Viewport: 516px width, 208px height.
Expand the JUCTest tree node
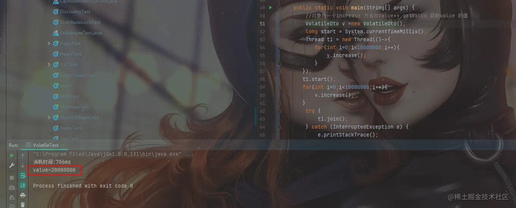click(x=49, y=65)
